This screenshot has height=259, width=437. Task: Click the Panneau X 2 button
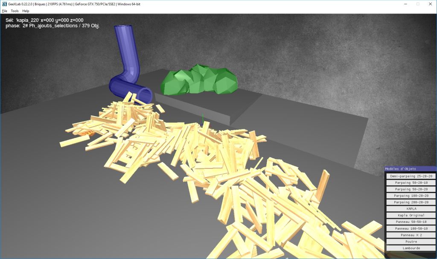point(411,235)
